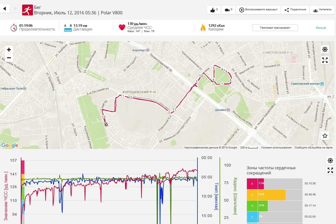Click the calories flame icon

(203, 28)
